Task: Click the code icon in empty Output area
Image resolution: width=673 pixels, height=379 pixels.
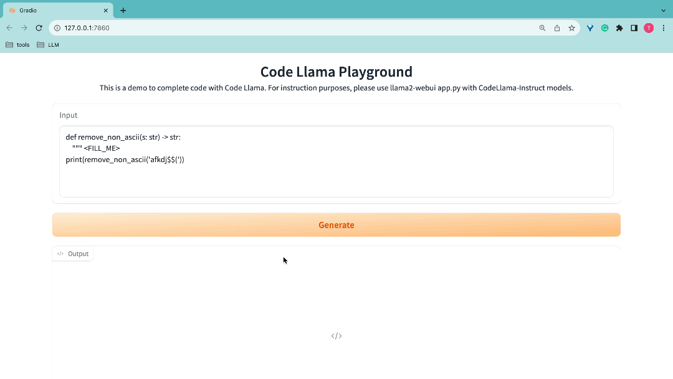Action: pyautogui.click(x=336, y=335)
